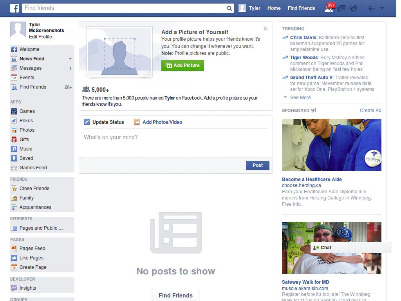Viewport: 401px width, 301px height.
Task: Click Find Friends button below No posts
Action: point(175,296)
